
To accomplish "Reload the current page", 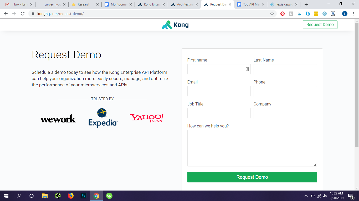I will pos(23,14).
